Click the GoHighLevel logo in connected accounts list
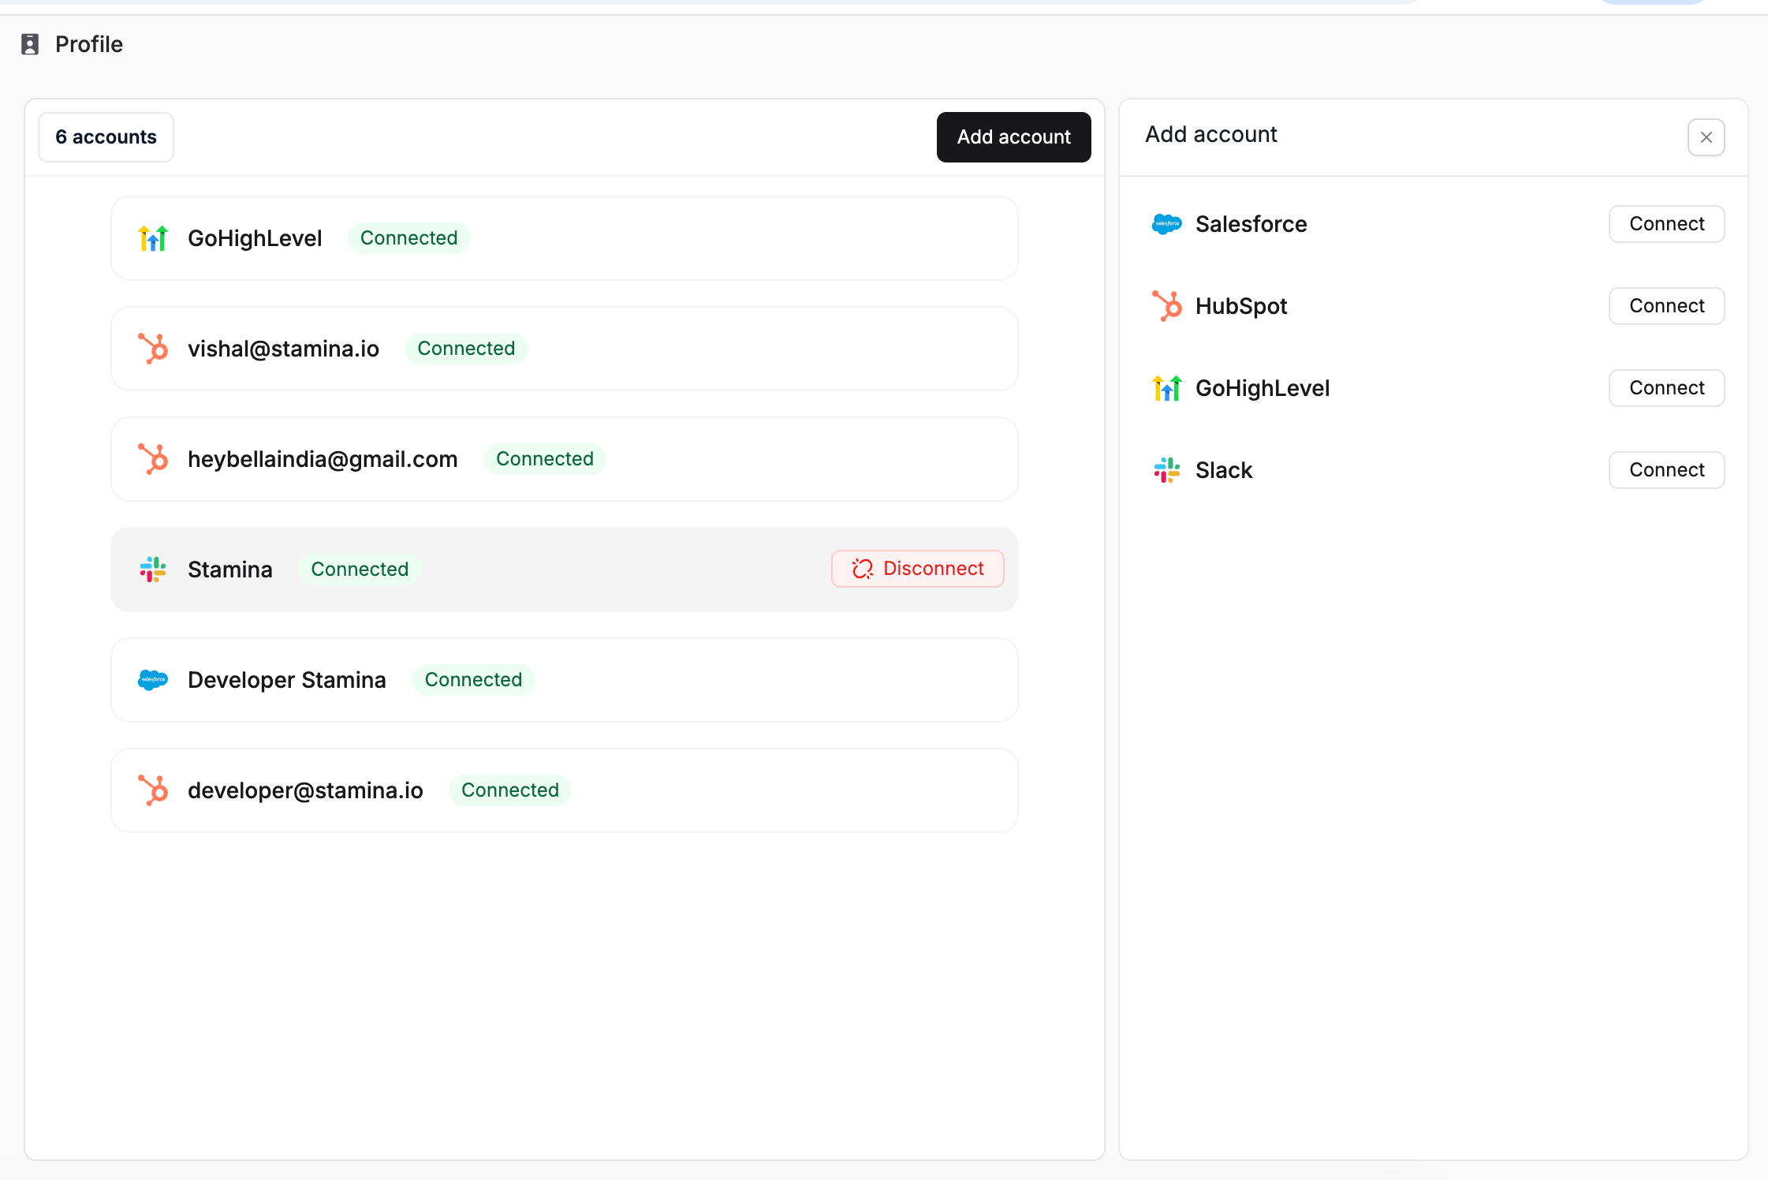 (153, 238)
